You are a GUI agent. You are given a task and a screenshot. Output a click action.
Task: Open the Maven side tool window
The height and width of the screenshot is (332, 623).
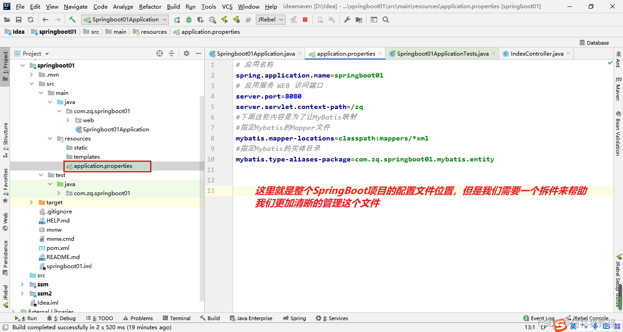tap(618, 89)
